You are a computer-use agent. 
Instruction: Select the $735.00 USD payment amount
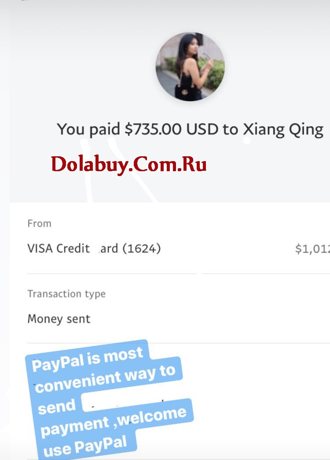172,129
